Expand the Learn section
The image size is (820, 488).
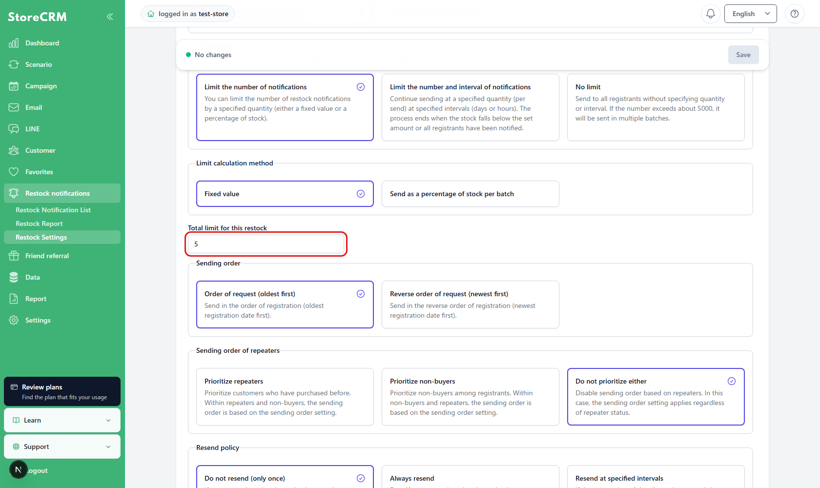click(62, 420)
